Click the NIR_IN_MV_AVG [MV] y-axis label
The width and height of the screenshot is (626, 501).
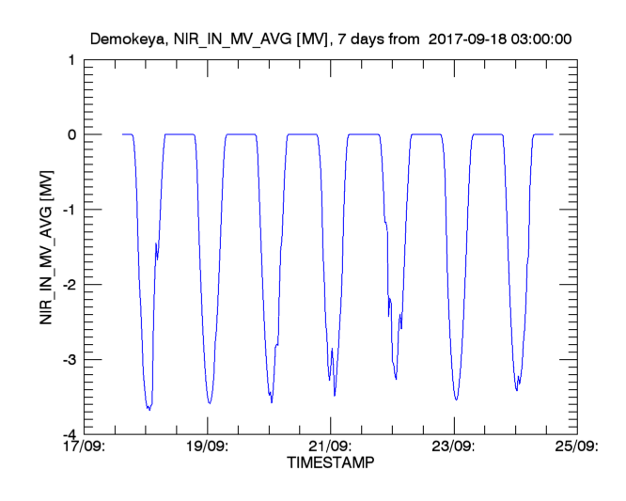(x=45, y=246)
